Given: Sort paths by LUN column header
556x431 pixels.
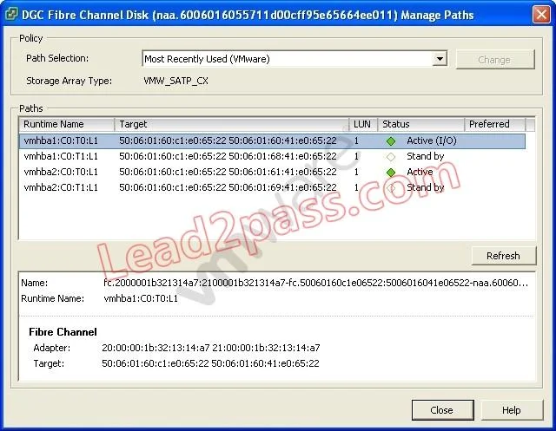Looking at the screenshot, I should [363, 124].
